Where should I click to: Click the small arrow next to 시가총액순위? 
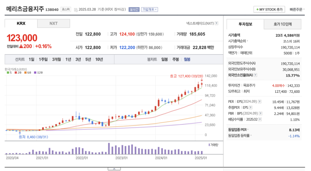click(247, 41)
